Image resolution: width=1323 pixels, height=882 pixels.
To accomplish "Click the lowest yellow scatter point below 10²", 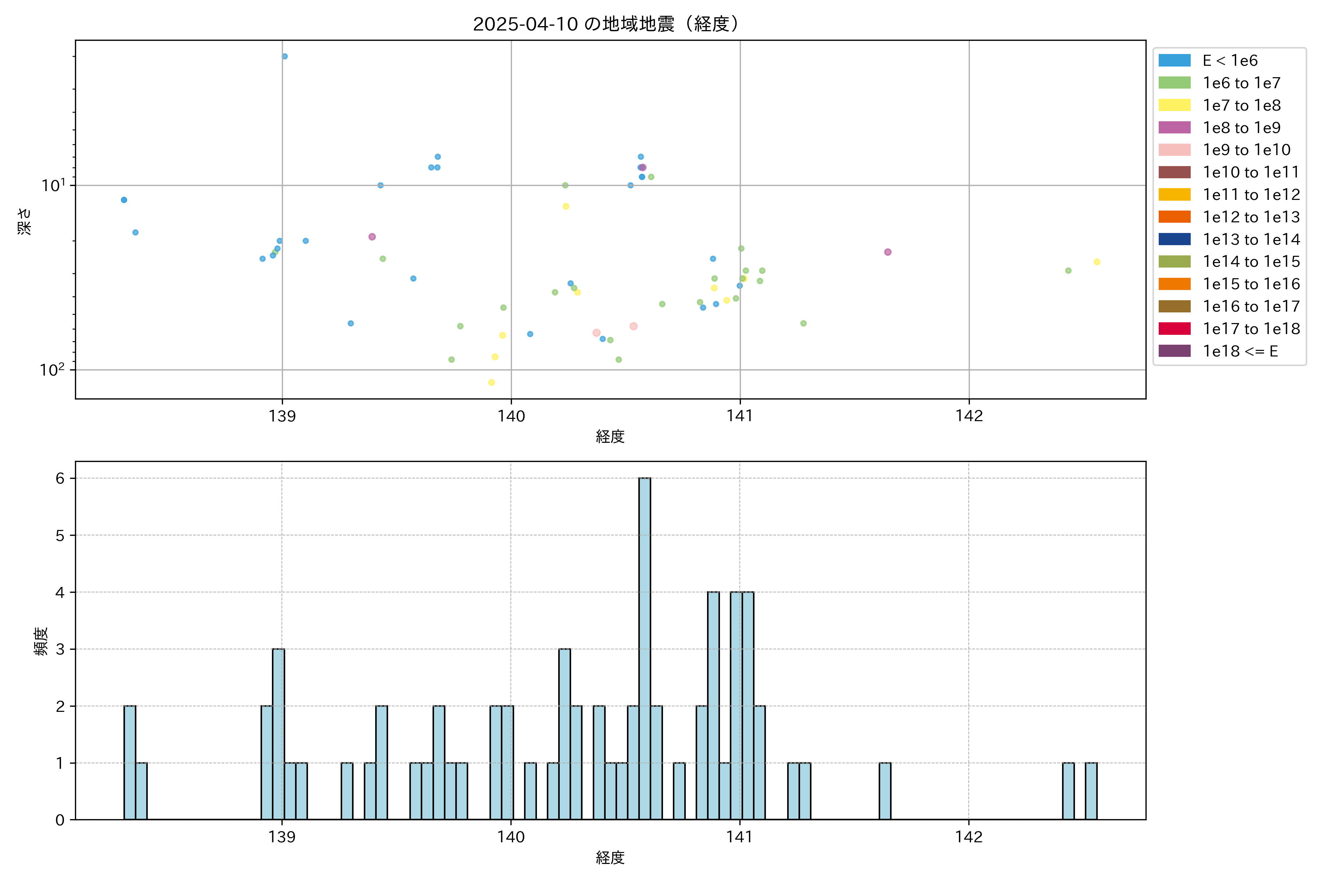I will (x=492, y=383).
